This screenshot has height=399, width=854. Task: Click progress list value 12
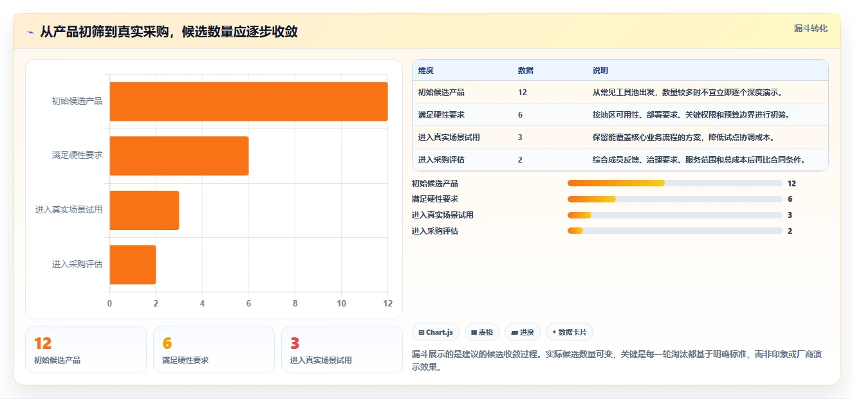coord(792,184)
